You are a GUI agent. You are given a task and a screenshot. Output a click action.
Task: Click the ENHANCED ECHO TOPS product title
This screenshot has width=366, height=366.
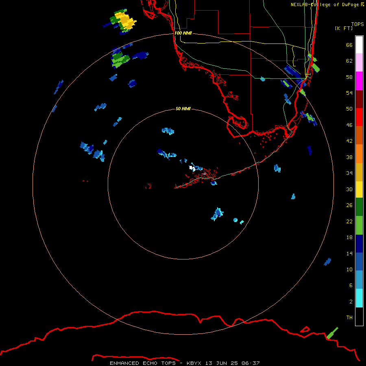point(143,363)
